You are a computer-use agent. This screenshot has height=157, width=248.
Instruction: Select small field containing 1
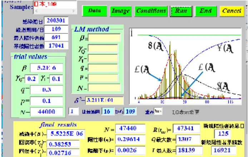point(74,111)
